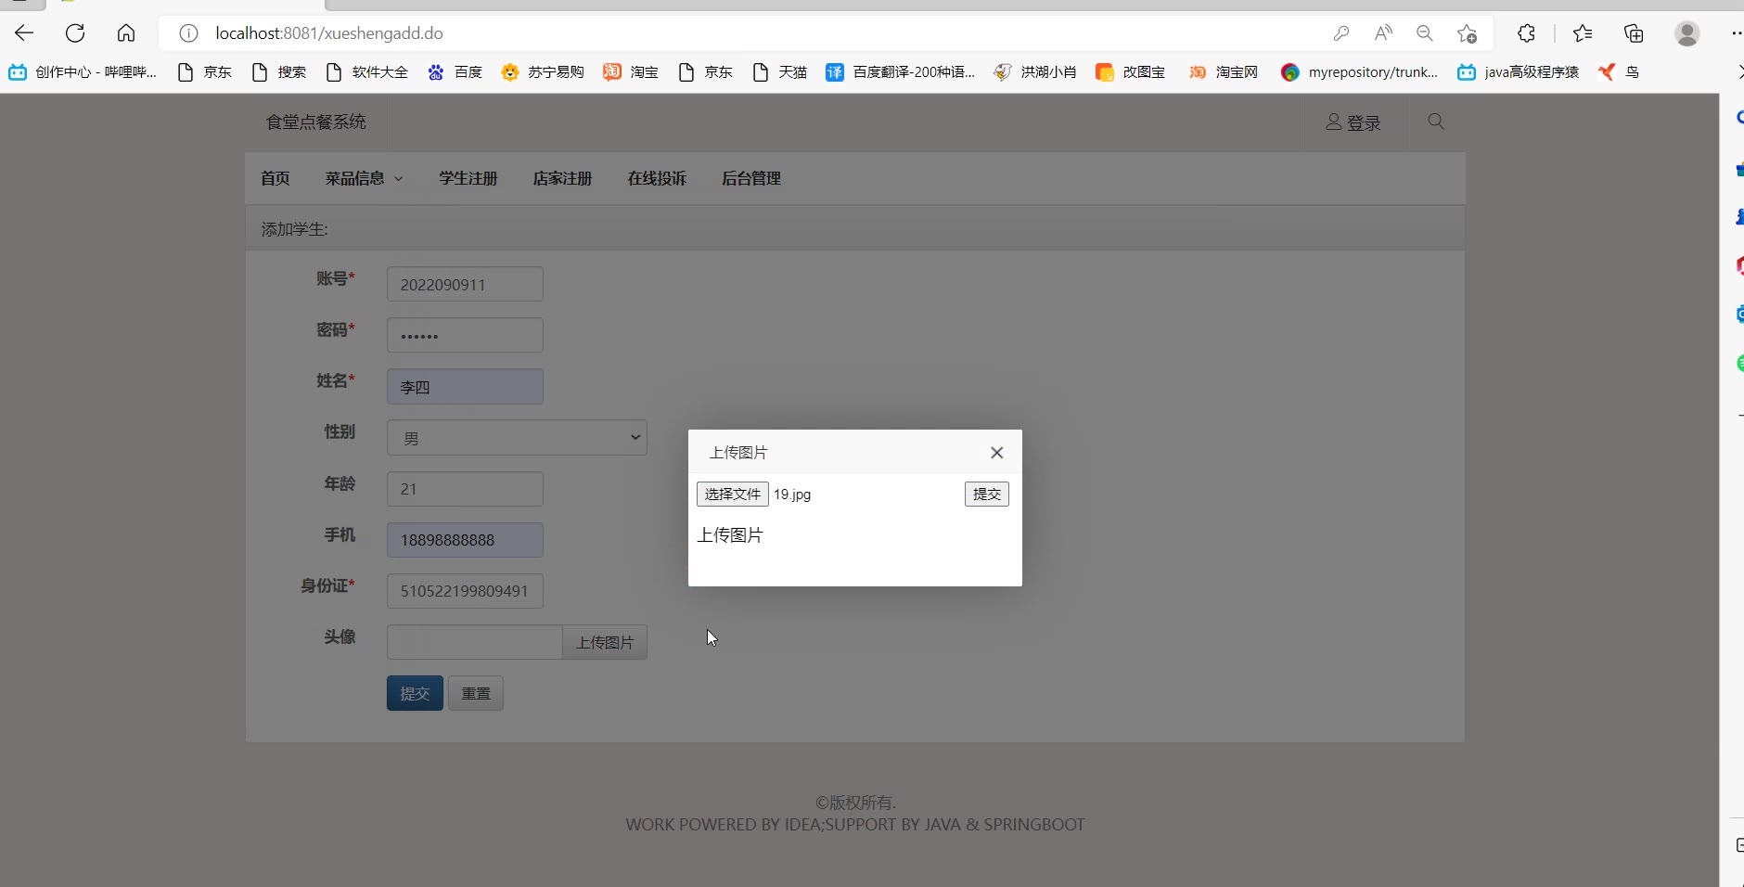Screen dimensions: 1744x887
Task: Open the collections icon
Action: [x=1634, y=33]
